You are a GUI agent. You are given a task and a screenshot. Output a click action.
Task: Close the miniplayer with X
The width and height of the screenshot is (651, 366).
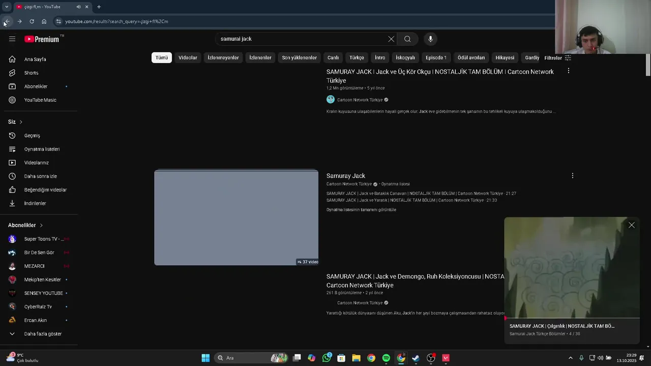point(631,225)
